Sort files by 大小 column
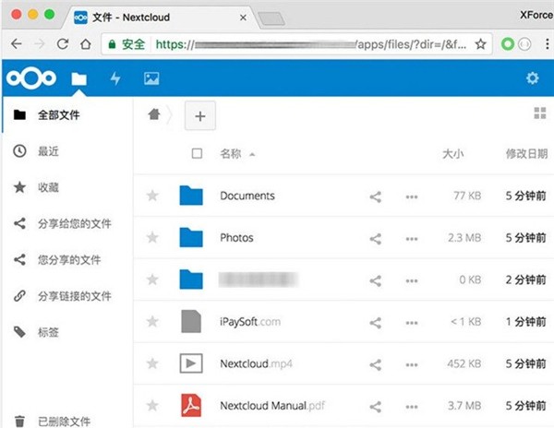 point(453,154)
